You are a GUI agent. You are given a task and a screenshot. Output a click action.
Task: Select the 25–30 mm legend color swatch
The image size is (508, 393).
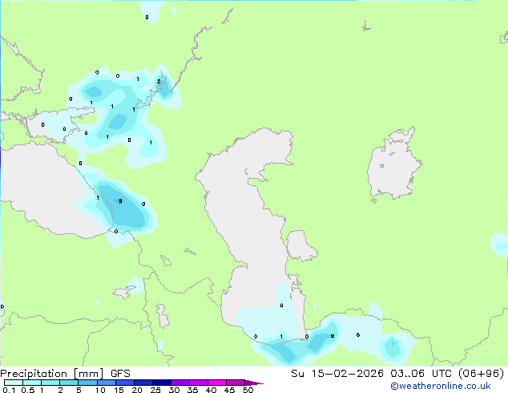point(162,383)
